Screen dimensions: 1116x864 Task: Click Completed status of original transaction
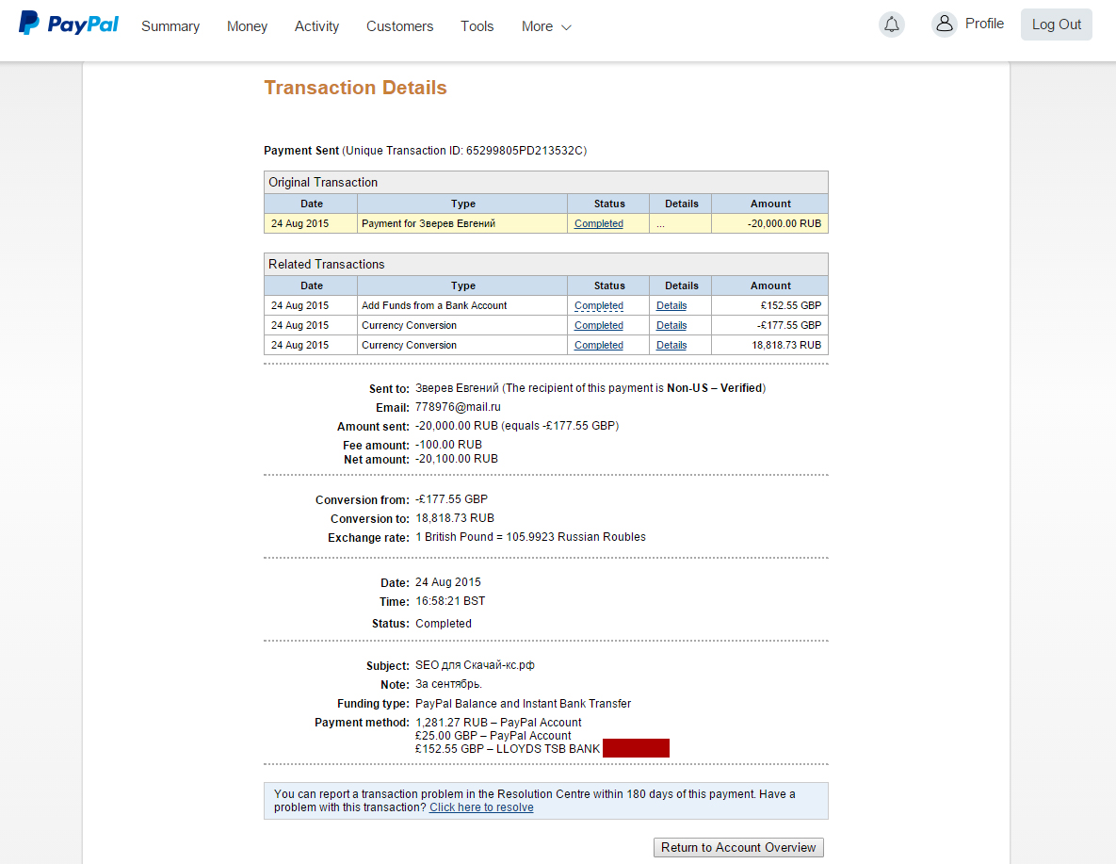pos(599,223)
